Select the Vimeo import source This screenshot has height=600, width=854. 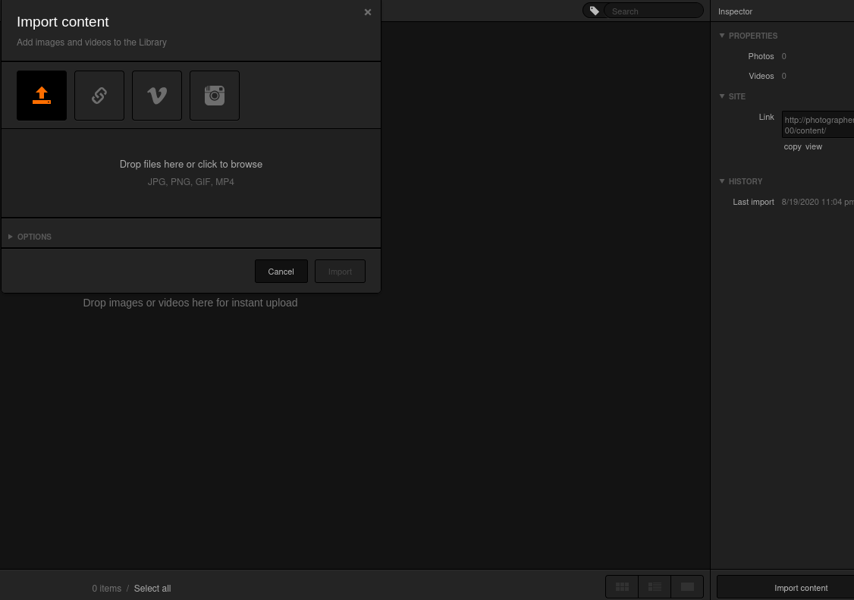tap(157, 96)
